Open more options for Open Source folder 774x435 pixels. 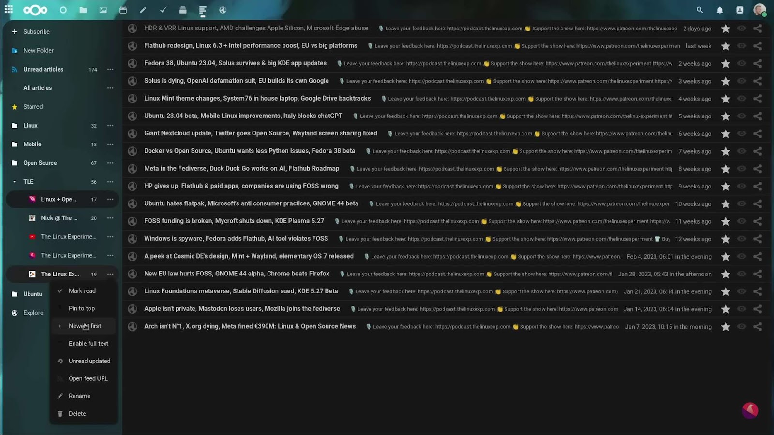(x=110, y=163)
